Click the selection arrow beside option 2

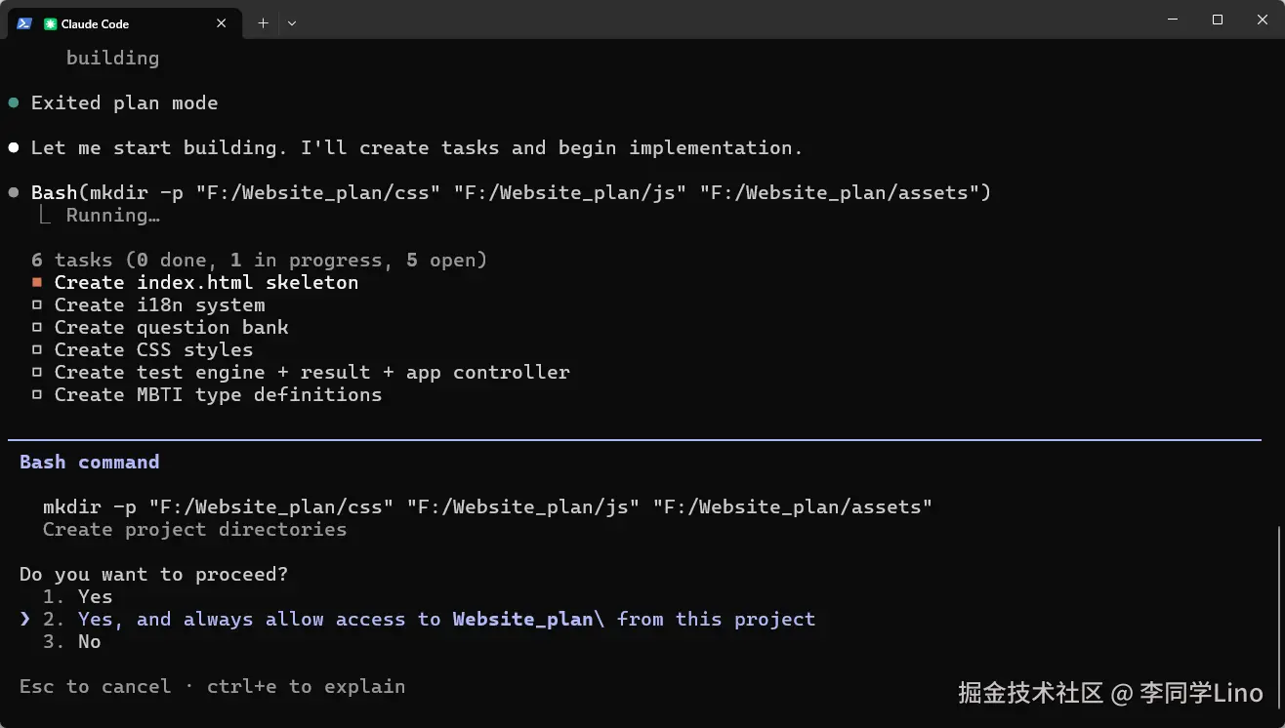[25, 619]
